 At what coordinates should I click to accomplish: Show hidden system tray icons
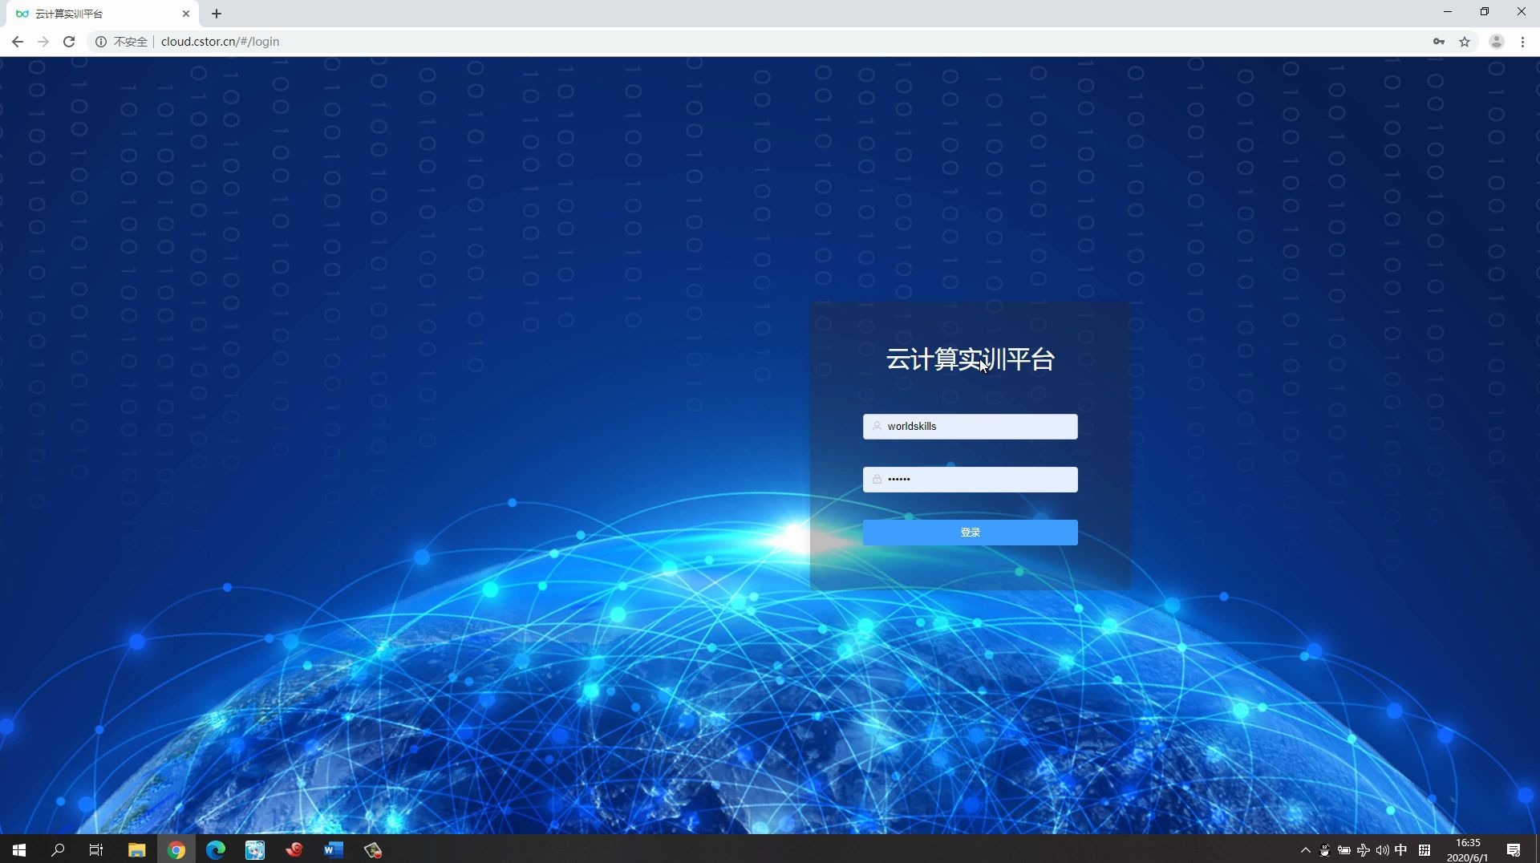(x=1305, y=850)
